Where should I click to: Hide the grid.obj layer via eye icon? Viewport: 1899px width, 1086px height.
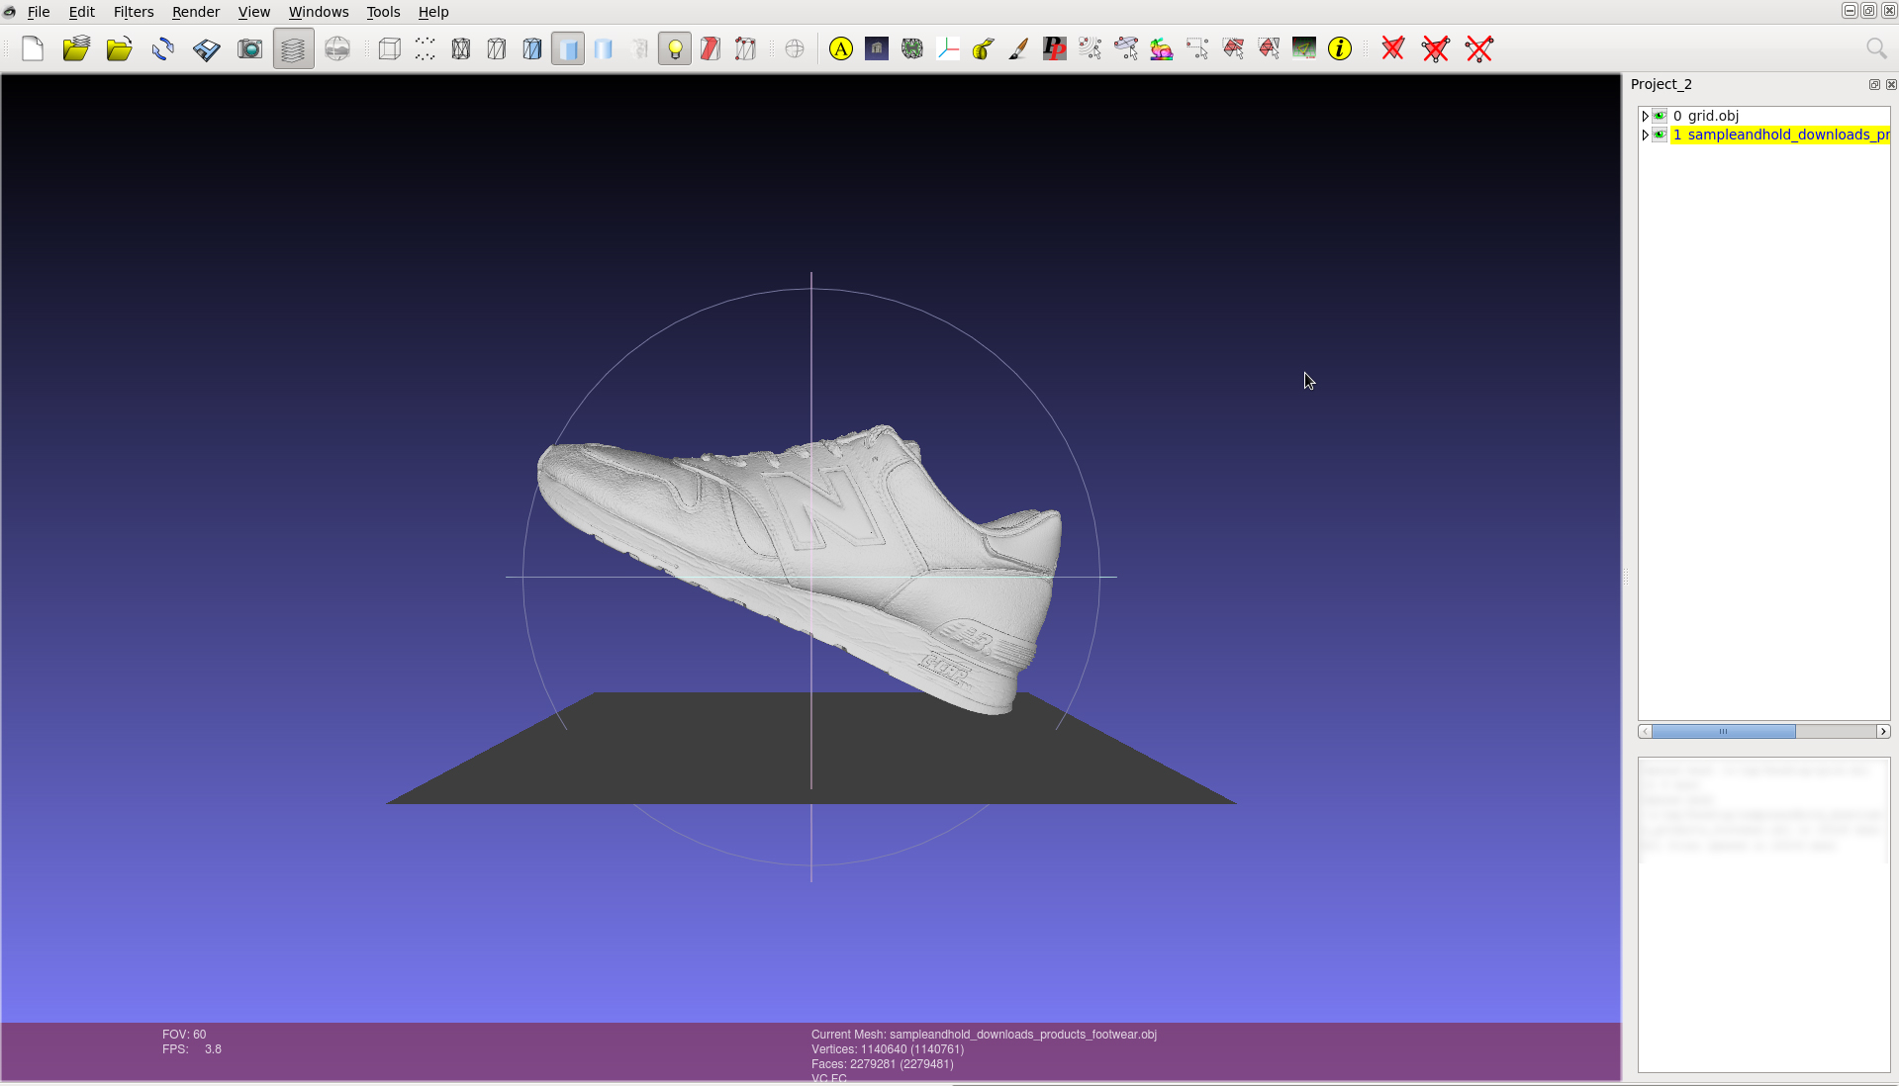pyautogui.click(x=1661, y=116)
